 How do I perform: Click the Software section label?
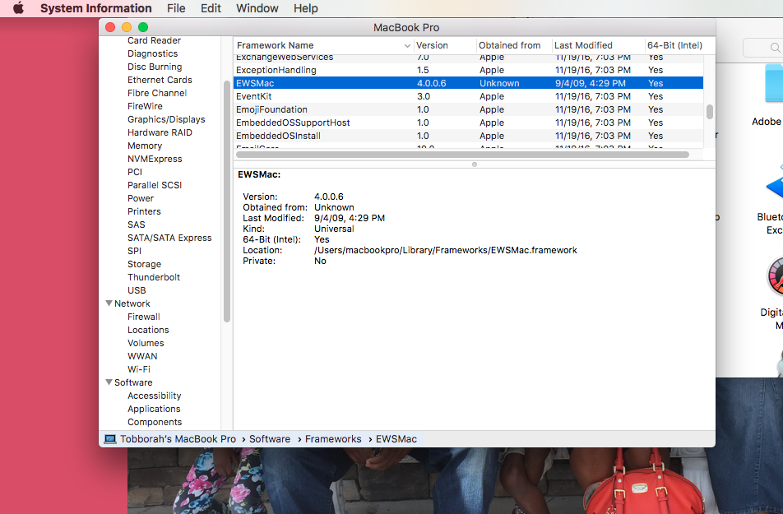click(133, 382)
